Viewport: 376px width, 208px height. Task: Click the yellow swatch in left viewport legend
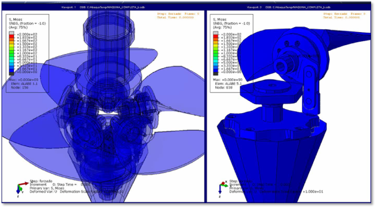coord(11,46)
